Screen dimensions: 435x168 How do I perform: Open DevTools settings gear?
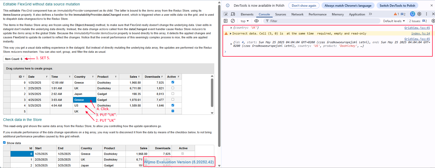click(419, 14)
